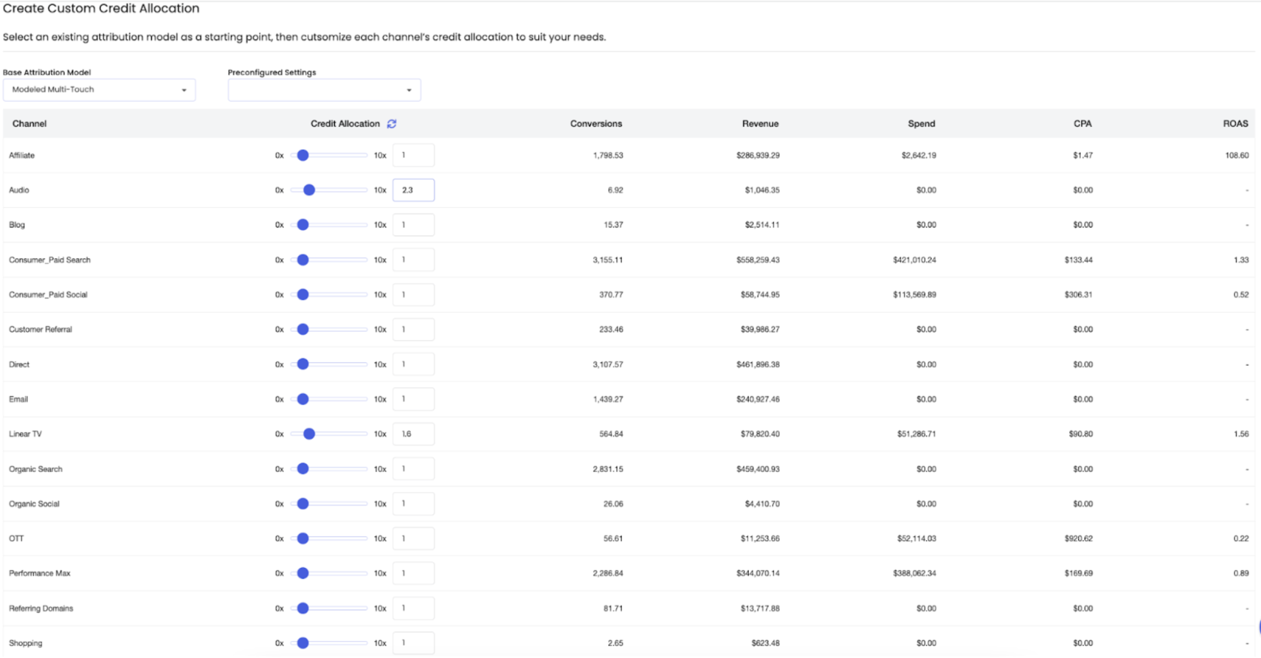Click the Spend column header
1261x658 pixels.
pos(921,124)
